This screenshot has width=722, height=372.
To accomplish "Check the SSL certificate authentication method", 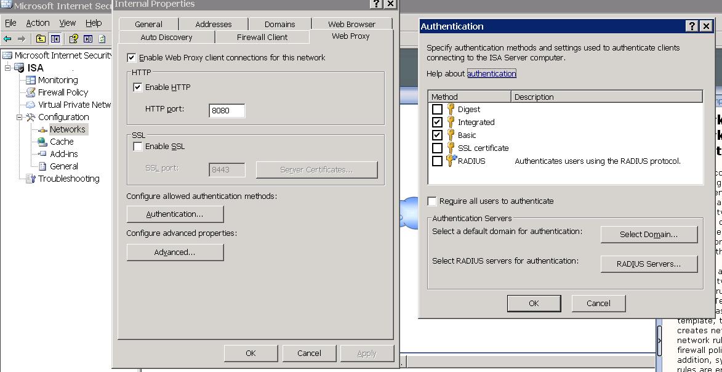I will click(438, 148).
